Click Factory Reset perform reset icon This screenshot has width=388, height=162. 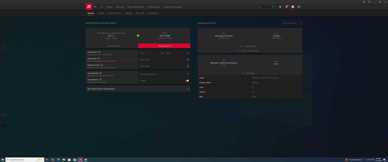coord(188,60)
